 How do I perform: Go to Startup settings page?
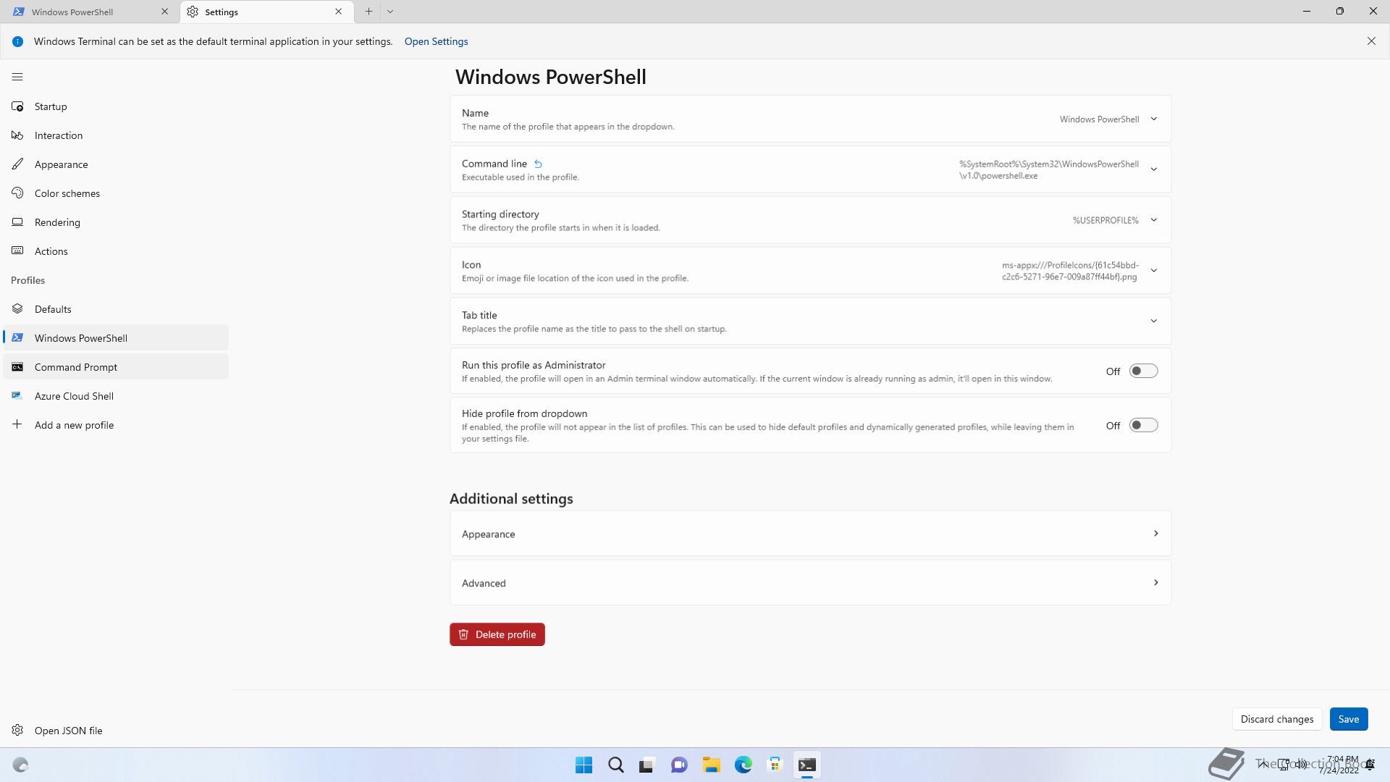point(116,106)
